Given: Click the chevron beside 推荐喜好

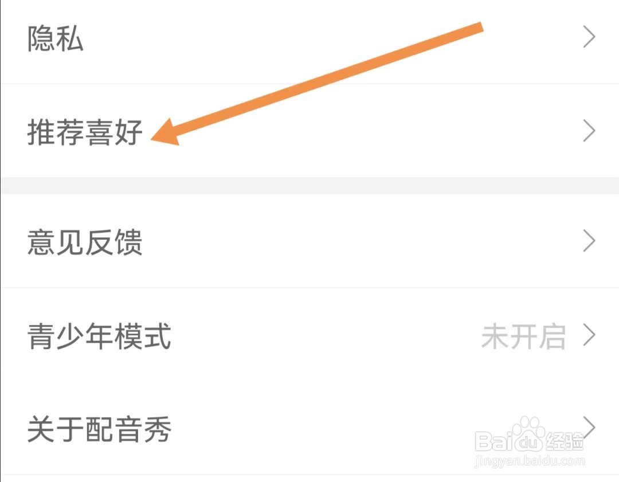Looking at the screenshot, I should point(589,131).
